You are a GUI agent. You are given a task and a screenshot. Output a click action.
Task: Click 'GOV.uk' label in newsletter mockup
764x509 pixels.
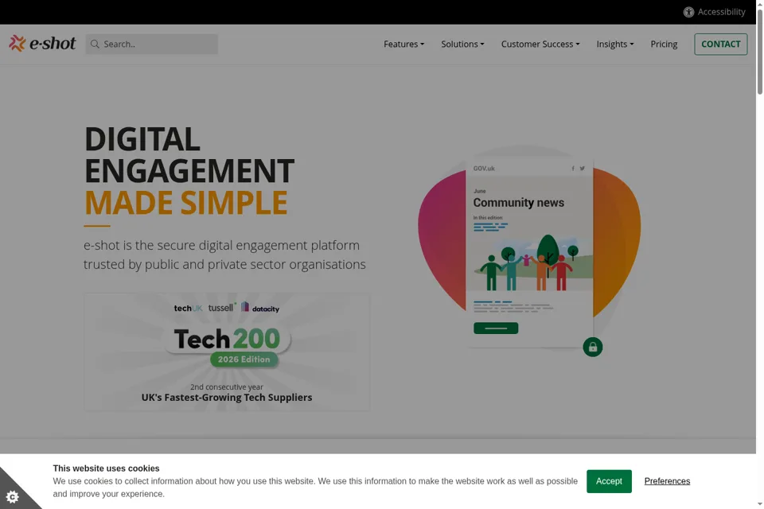[x=484, y=169]
